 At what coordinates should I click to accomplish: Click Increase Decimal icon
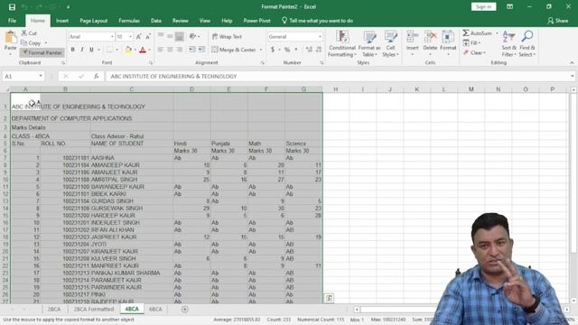click(x=309, y=50)
